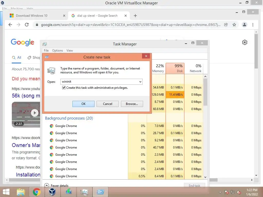263x197 pixels.
Task: Sort by Disk column header
Action: (175, 68)
